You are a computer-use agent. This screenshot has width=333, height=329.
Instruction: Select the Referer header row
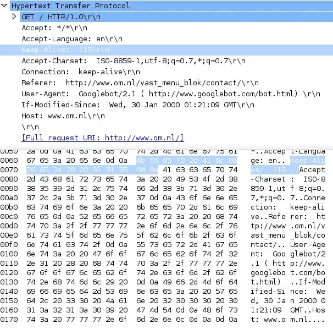[140, 83]
